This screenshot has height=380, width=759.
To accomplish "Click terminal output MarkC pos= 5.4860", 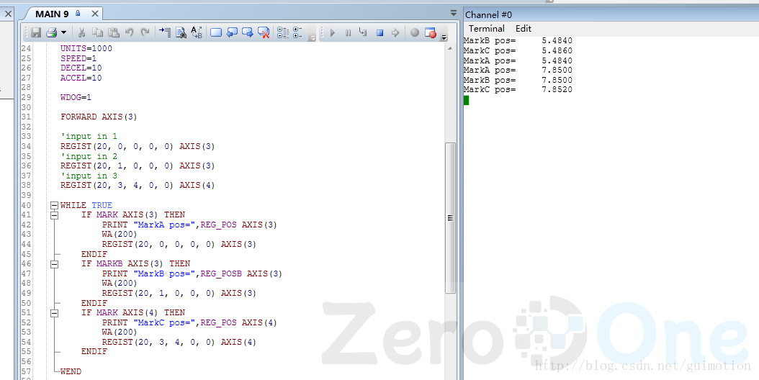I will tap(518, 50).
